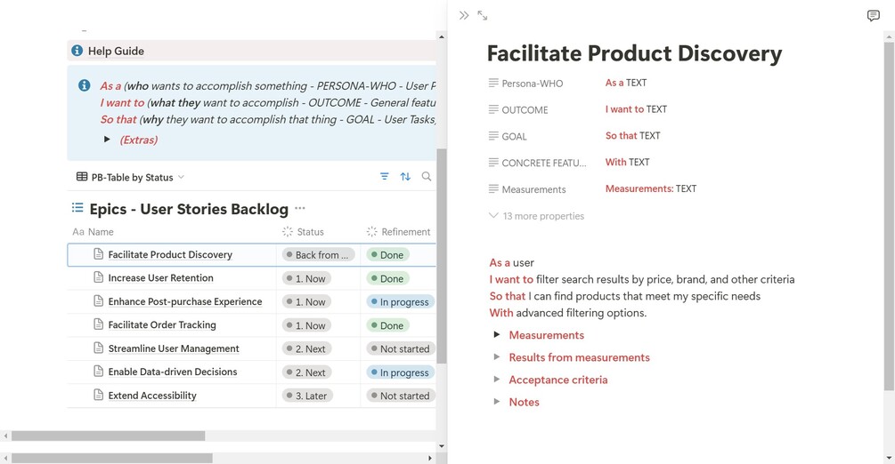The height and width of the screenshot is (464, 895).
Task: Click the filter icon above the table
Action: (384, 177)
